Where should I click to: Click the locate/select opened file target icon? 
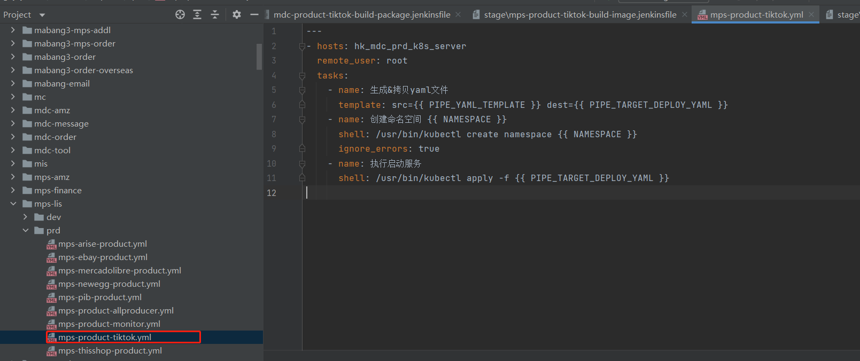(180, 15)
